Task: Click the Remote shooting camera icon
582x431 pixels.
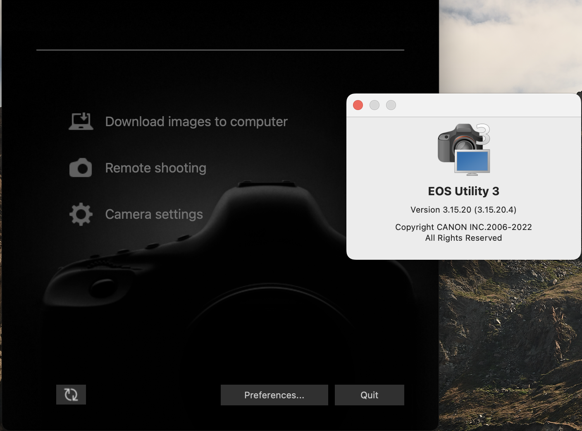Action: [81, 168]
